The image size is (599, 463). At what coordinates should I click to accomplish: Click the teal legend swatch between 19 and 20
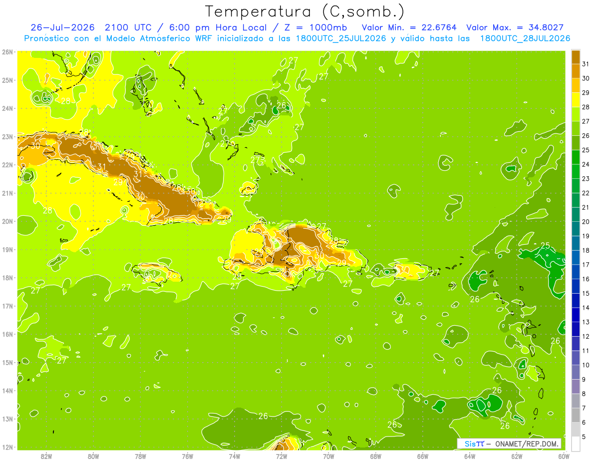pyautogui.click(x=576, y=229)
